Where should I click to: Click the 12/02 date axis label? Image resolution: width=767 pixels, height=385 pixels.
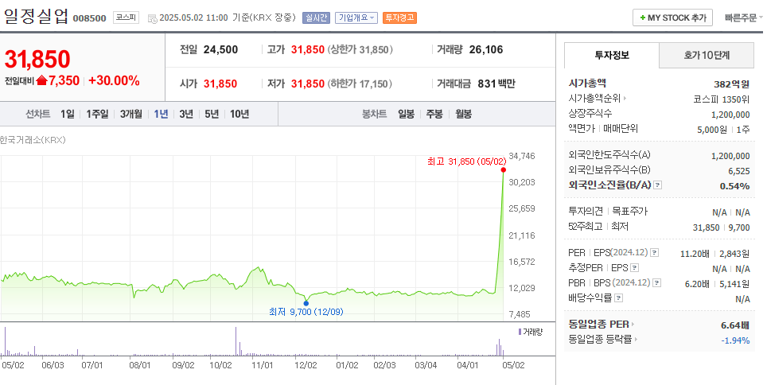click(x=306, y=365)
